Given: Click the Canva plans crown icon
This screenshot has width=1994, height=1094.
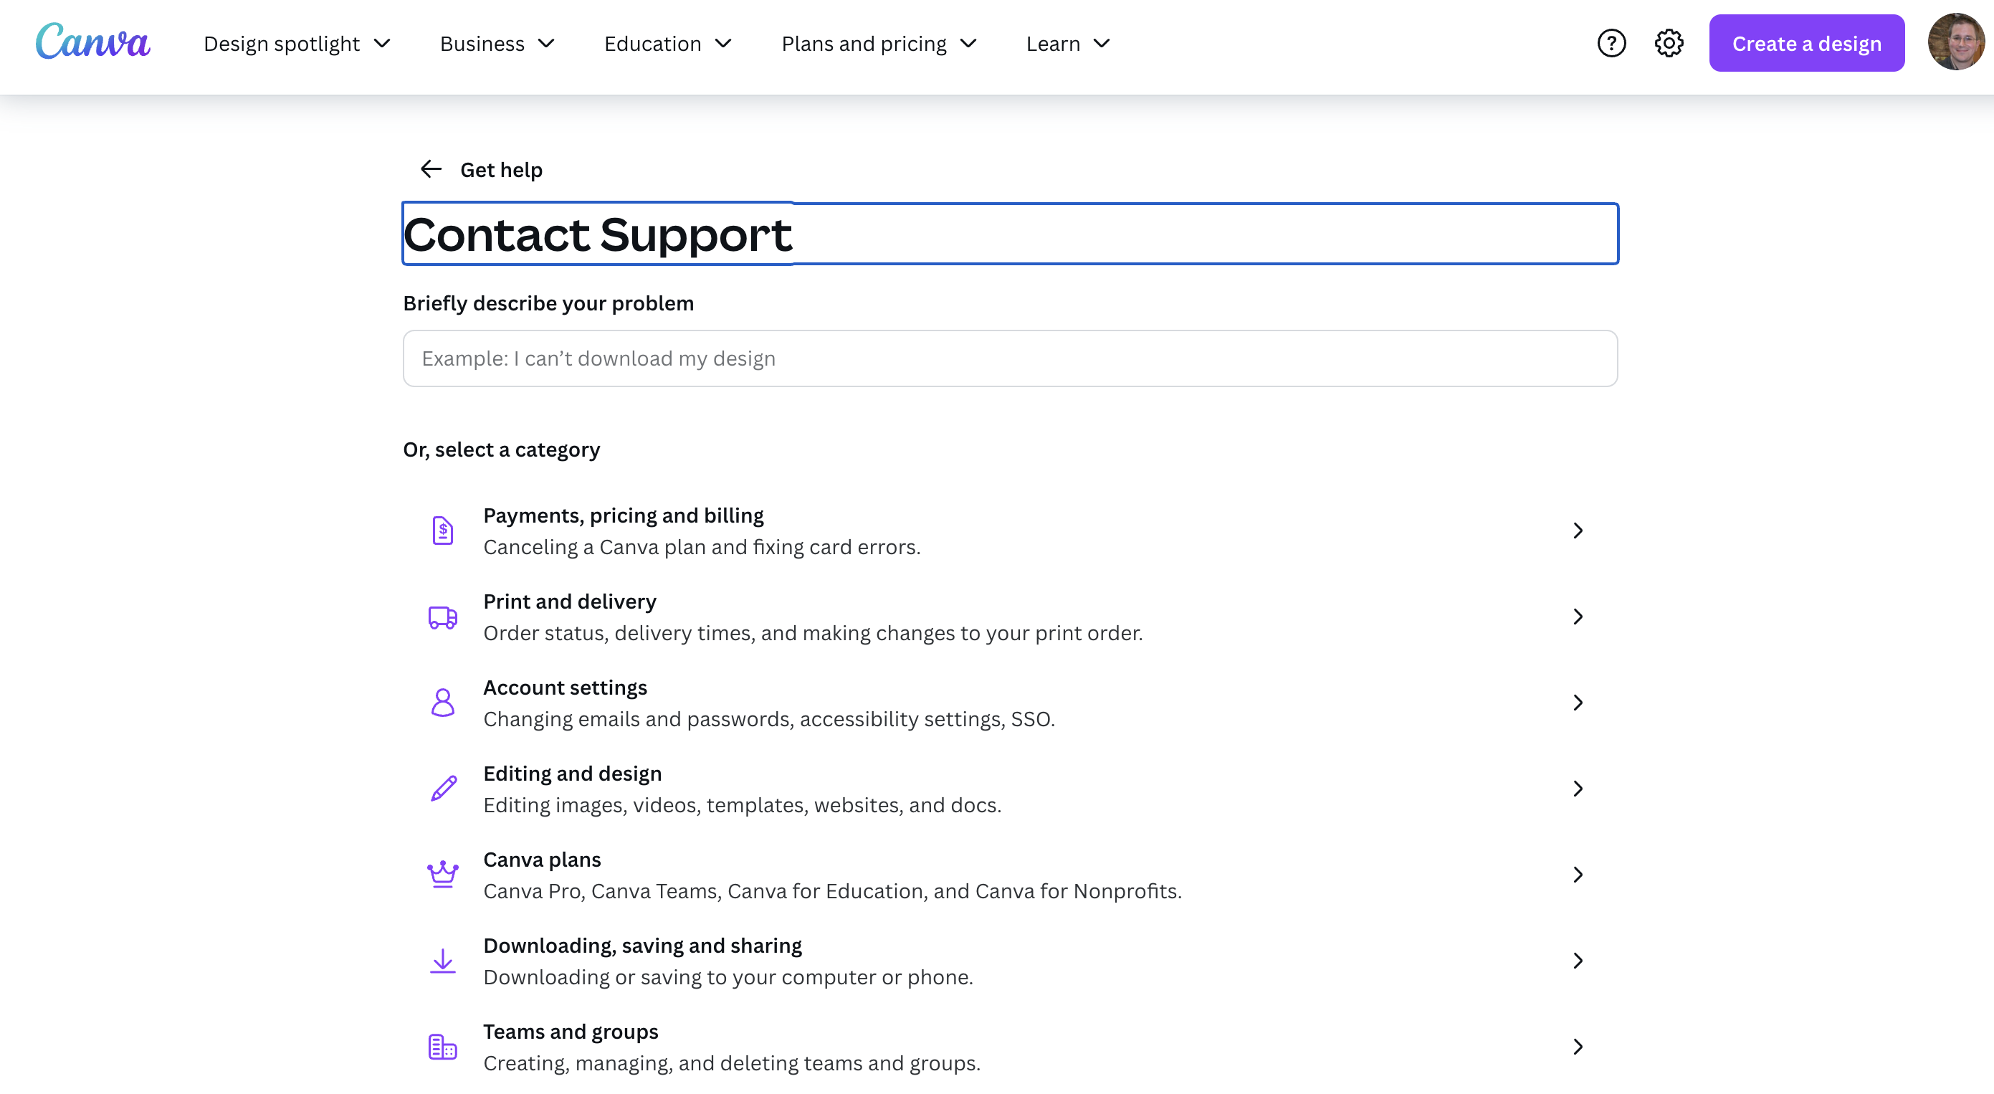Looking at the screenshot, I should (443, 875).
